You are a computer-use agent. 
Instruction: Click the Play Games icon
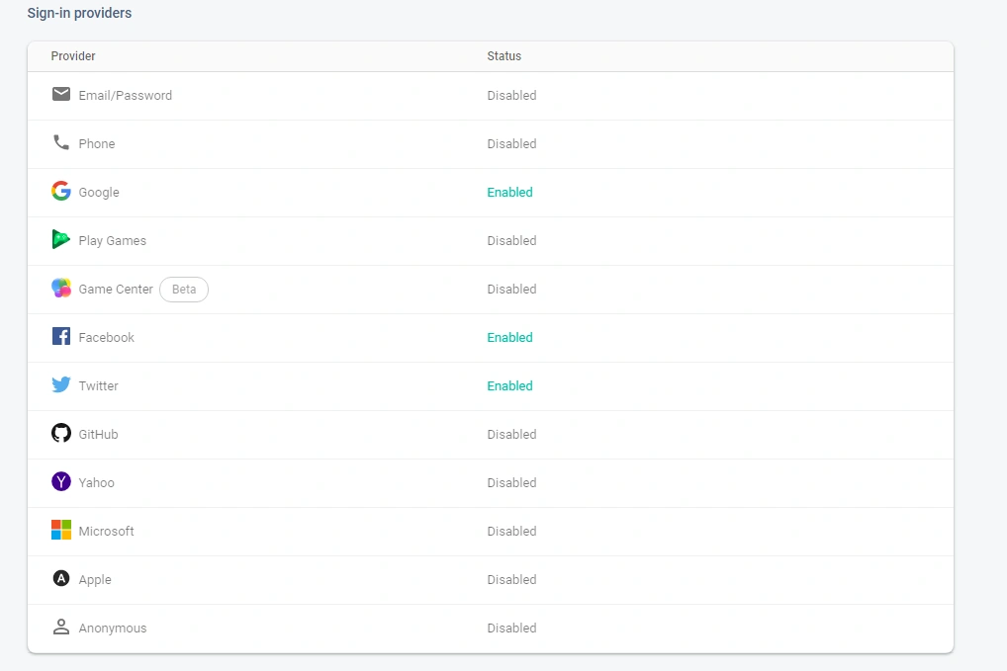(61, 239)
